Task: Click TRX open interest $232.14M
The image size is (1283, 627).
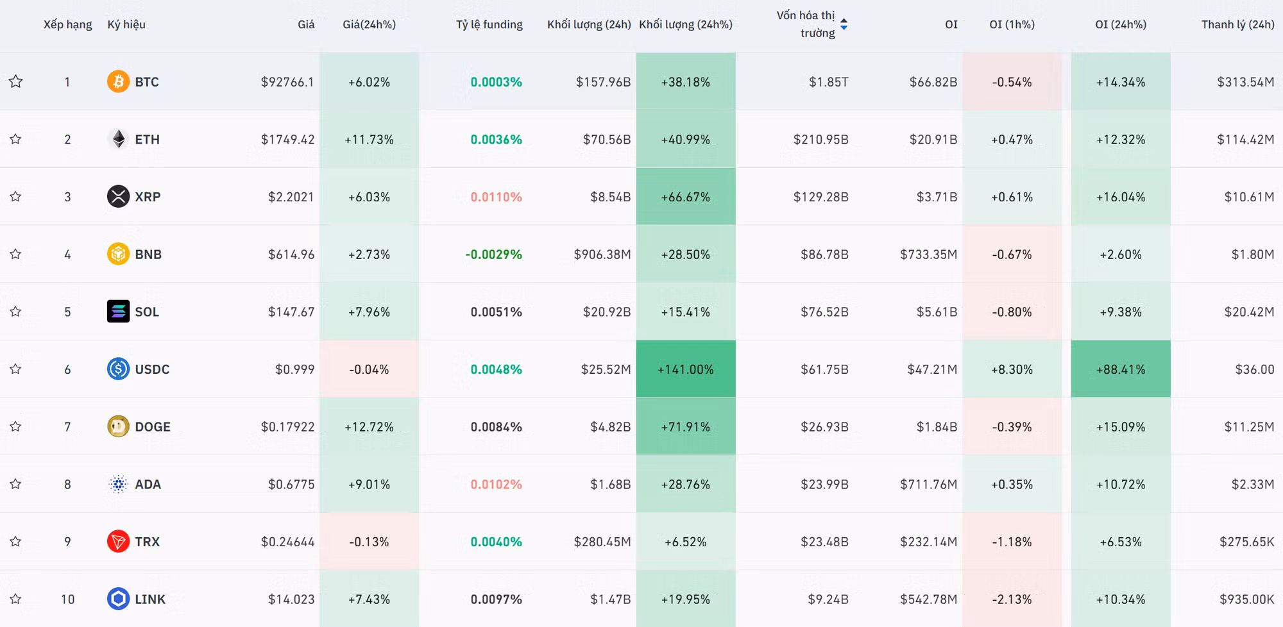Action: pyautogui.click(x=928, y=541)
